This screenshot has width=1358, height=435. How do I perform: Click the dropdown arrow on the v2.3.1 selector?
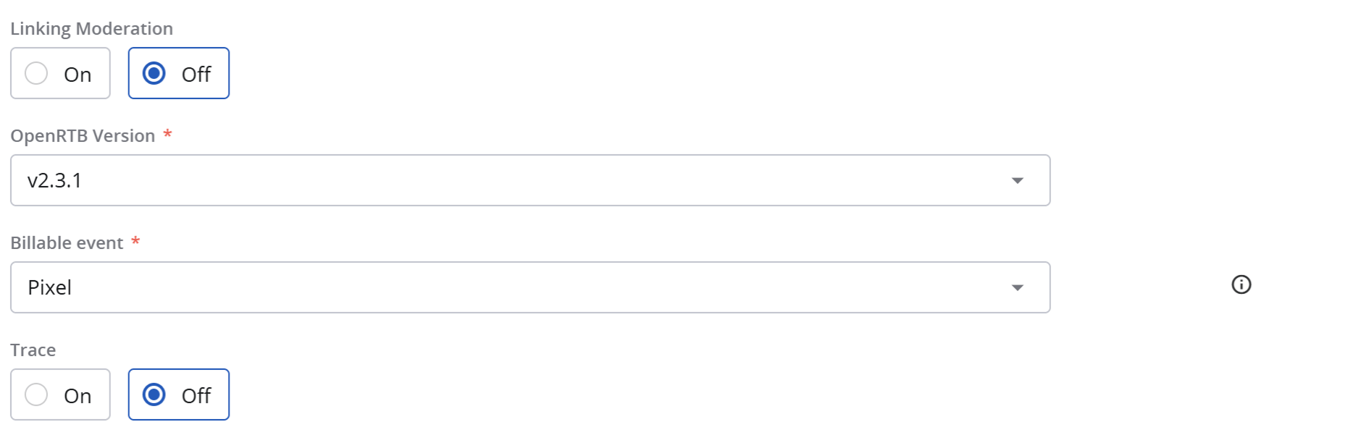[1019, 180]
